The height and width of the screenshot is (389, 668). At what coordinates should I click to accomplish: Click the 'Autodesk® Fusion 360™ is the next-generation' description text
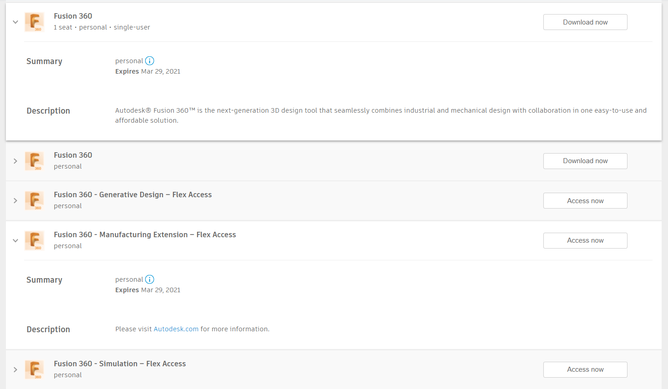pos(381,115)
